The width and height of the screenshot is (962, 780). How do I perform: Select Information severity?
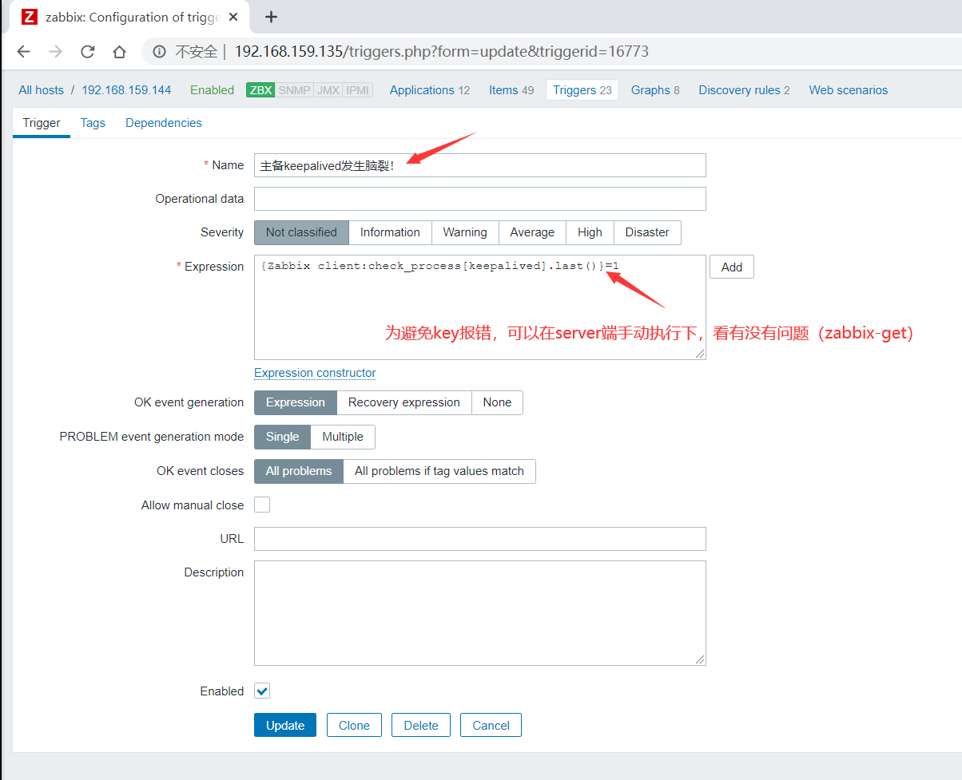pyautogui.click(x=390, y=232)
